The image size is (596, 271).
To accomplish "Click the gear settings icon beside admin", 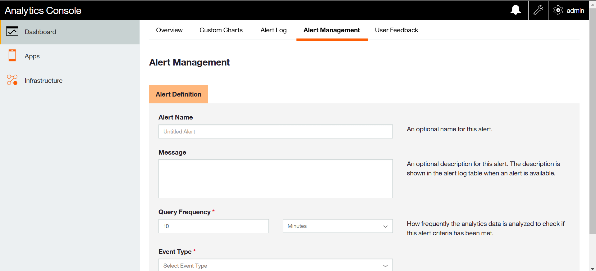I will pyautogui.click(x=558, y=10).
